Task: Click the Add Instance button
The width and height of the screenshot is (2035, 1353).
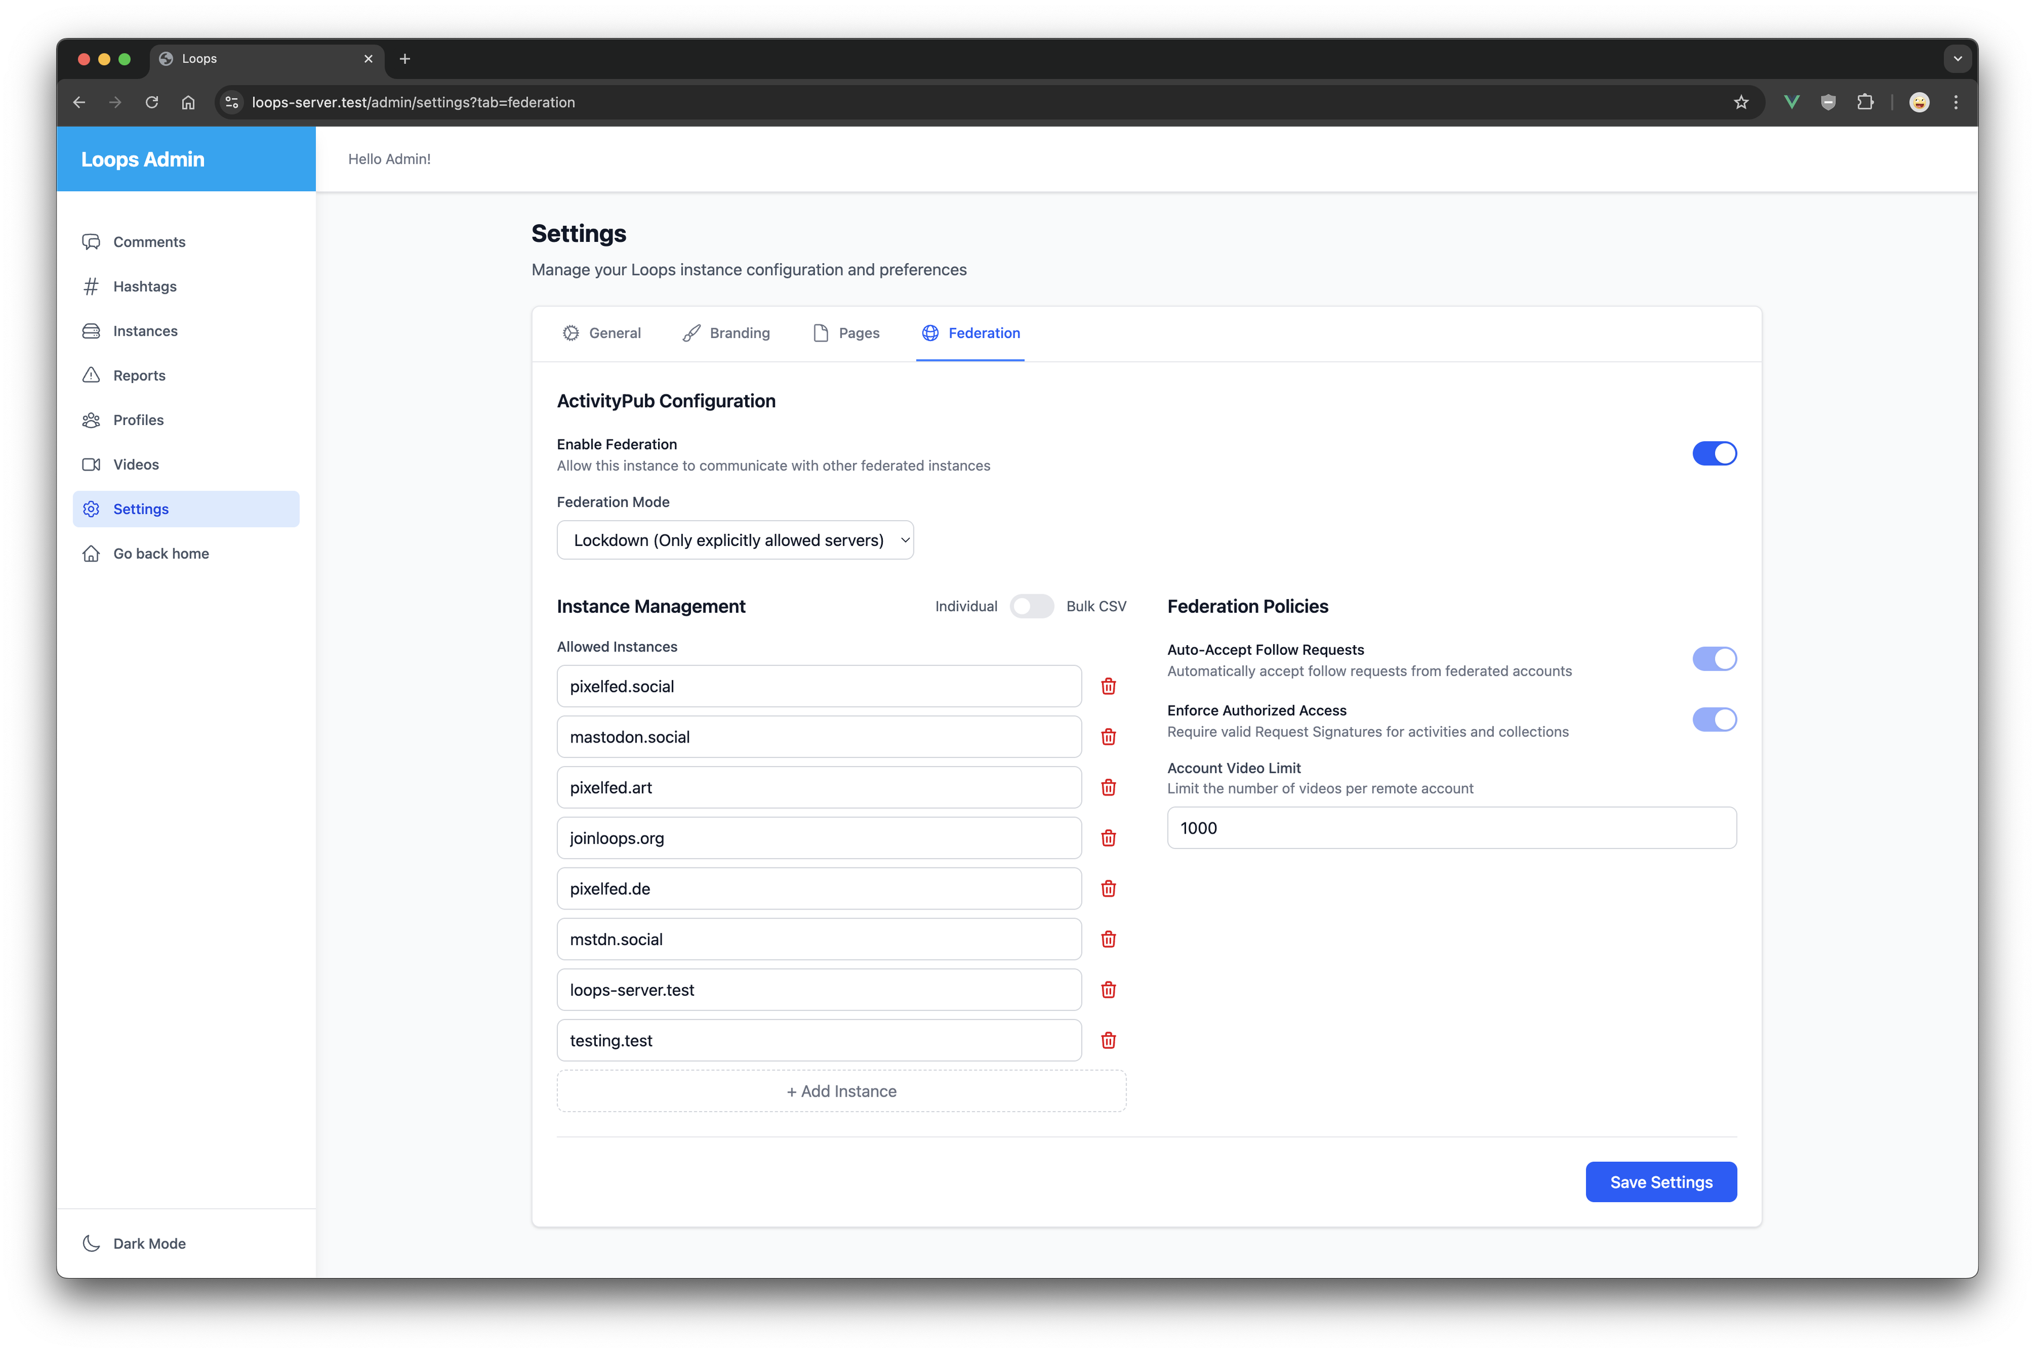Action: [841, 1092]
